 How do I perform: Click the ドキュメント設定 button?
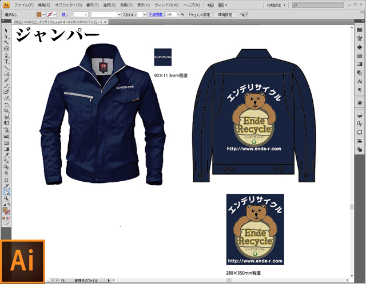point(200,15)
